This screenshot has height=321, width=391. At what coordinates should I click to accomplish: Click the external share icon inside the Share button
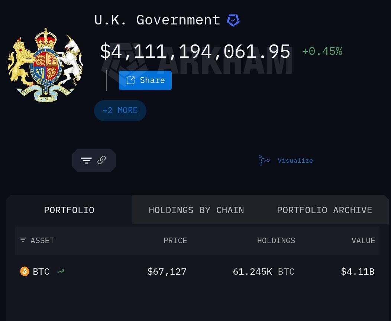131,80
